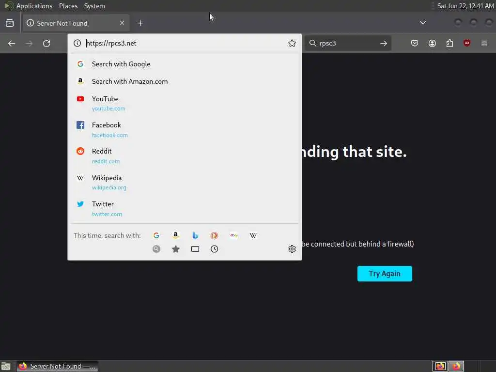Image resolution: width=496 pixels, height=372 pixels.
Task: Search this time with the DuckDuckGo icon
Action: coord(215,235)
